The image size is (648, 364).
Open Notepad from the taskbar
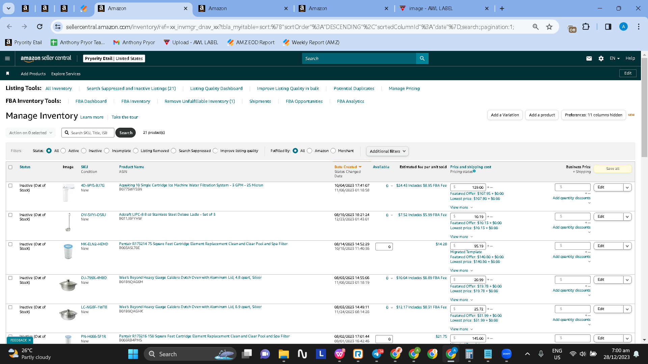(x=488, y=354)
